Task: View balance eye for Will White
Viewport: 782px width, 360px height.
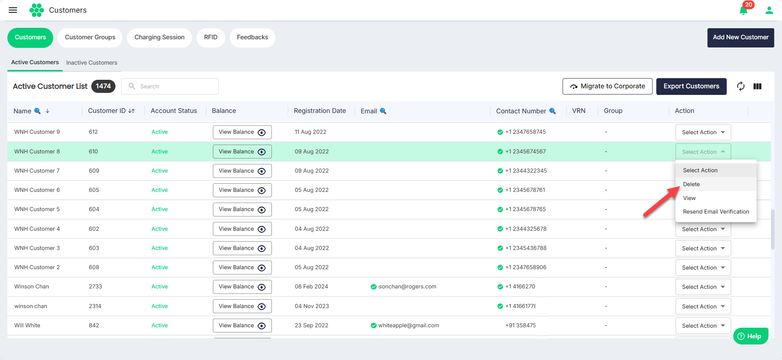Action: coord(262,326)
